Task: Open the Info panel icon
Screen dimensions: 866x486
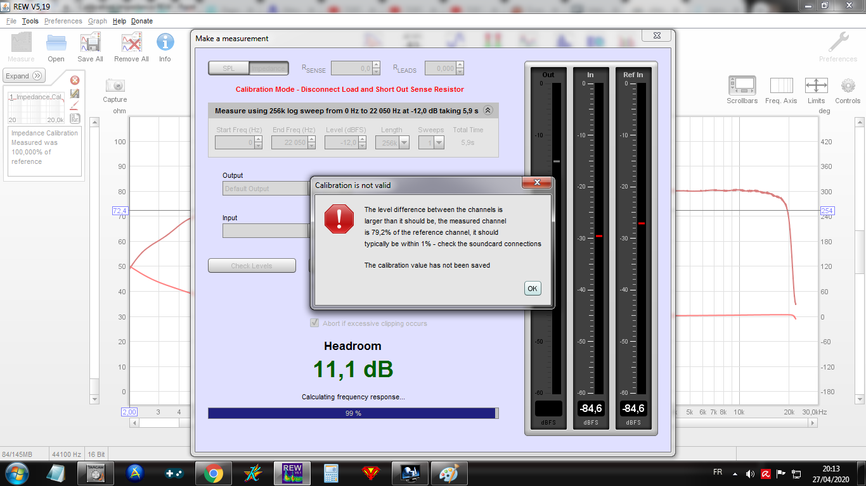Action: pos(165,47)
